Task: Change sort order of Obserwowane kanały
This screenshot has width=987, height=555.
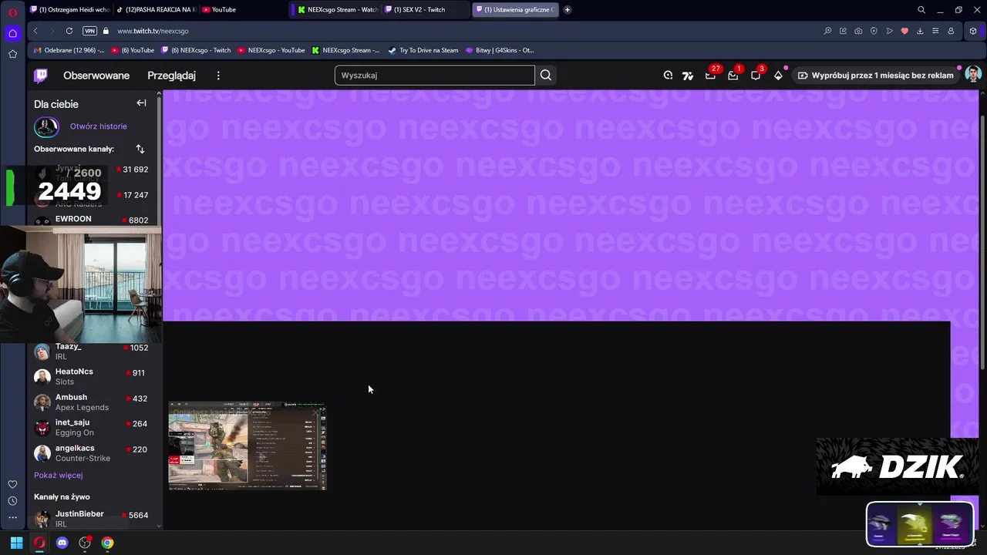Action: click(x=140, y=149)
